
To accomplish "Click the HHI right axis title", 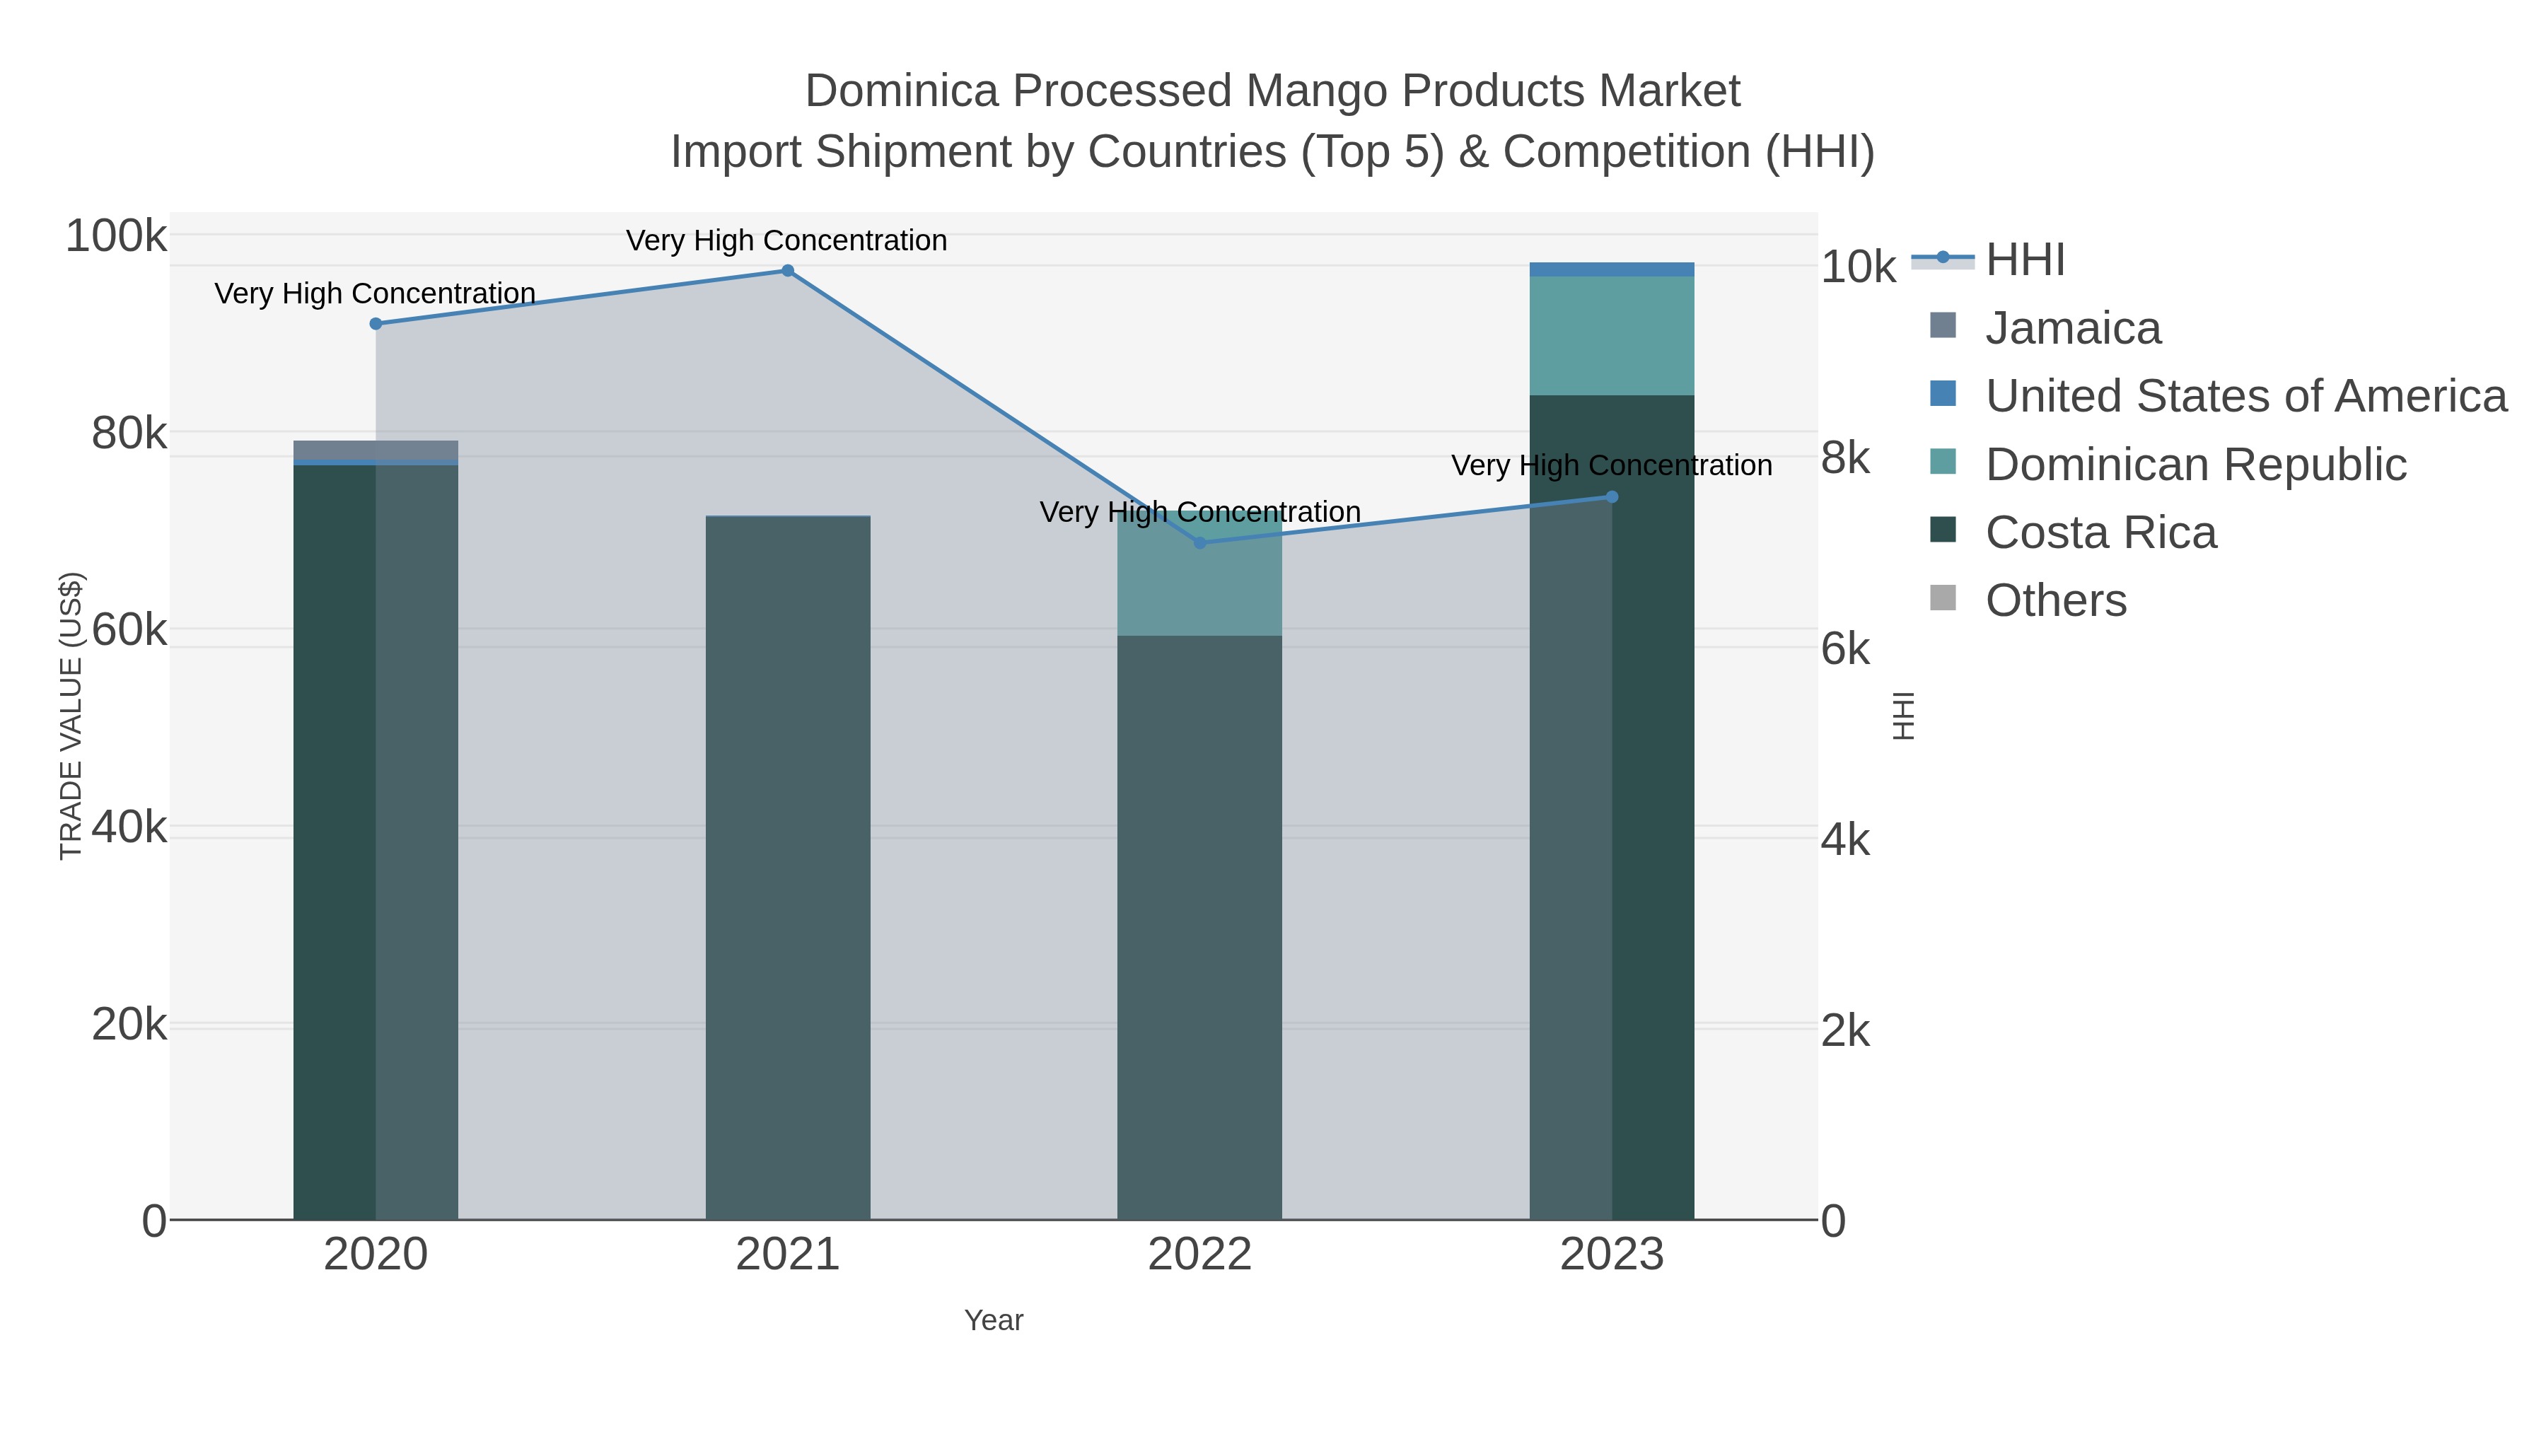I will pyautogui.click(x=1904, y=716).
